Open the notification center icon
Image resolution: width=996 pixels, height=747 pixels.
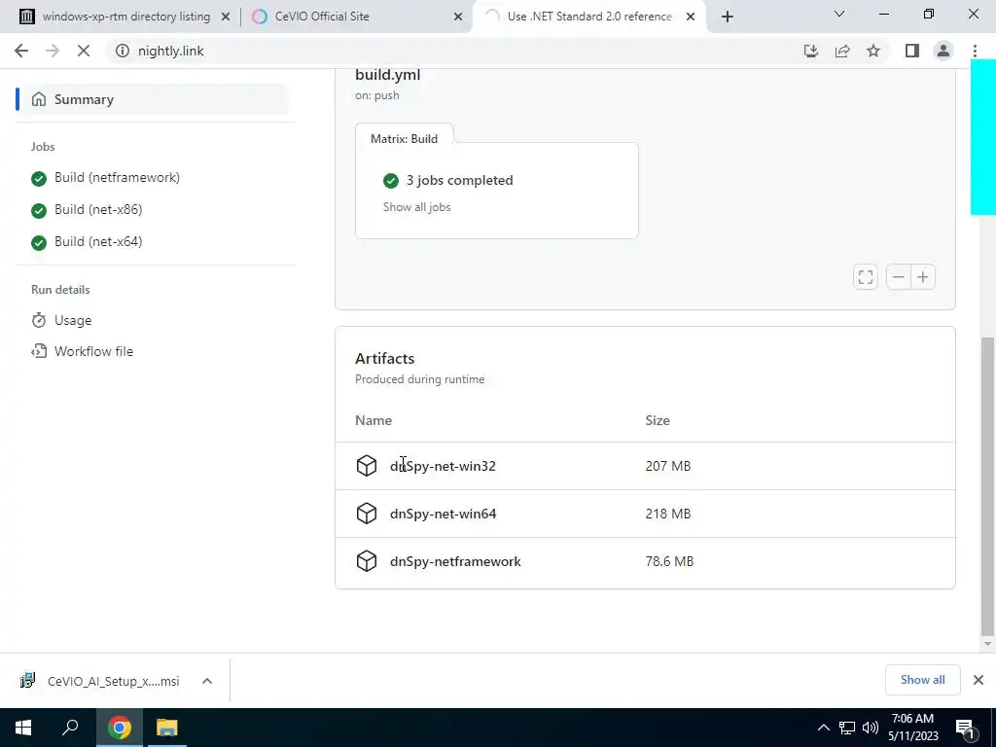[x=965, y=729]
